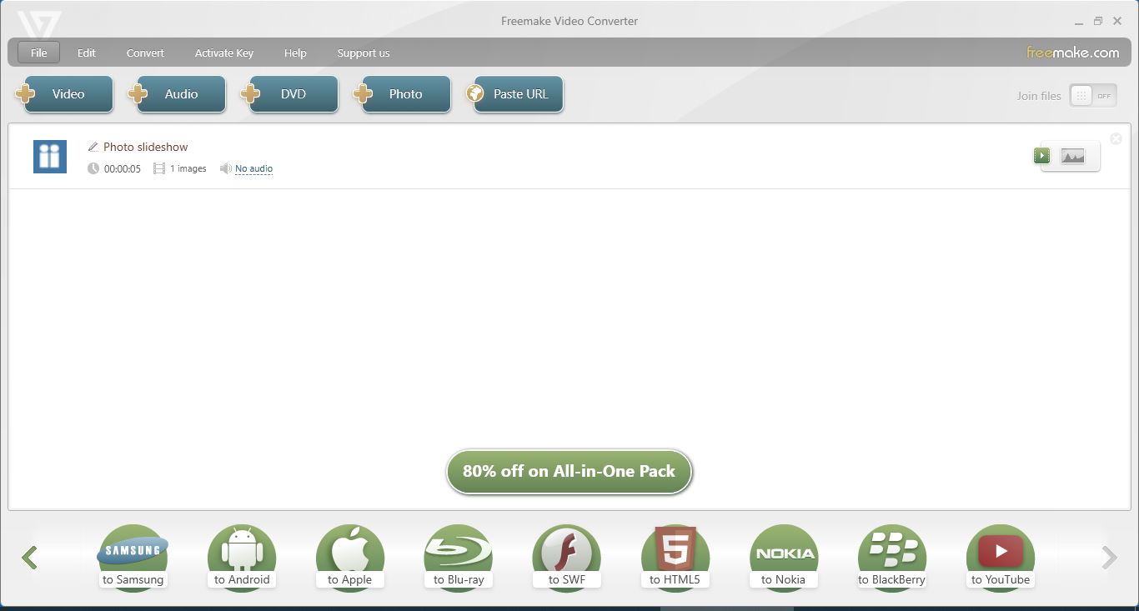Rename item via pencil icon next to Photo slideshow

click(x=93, y=147)
